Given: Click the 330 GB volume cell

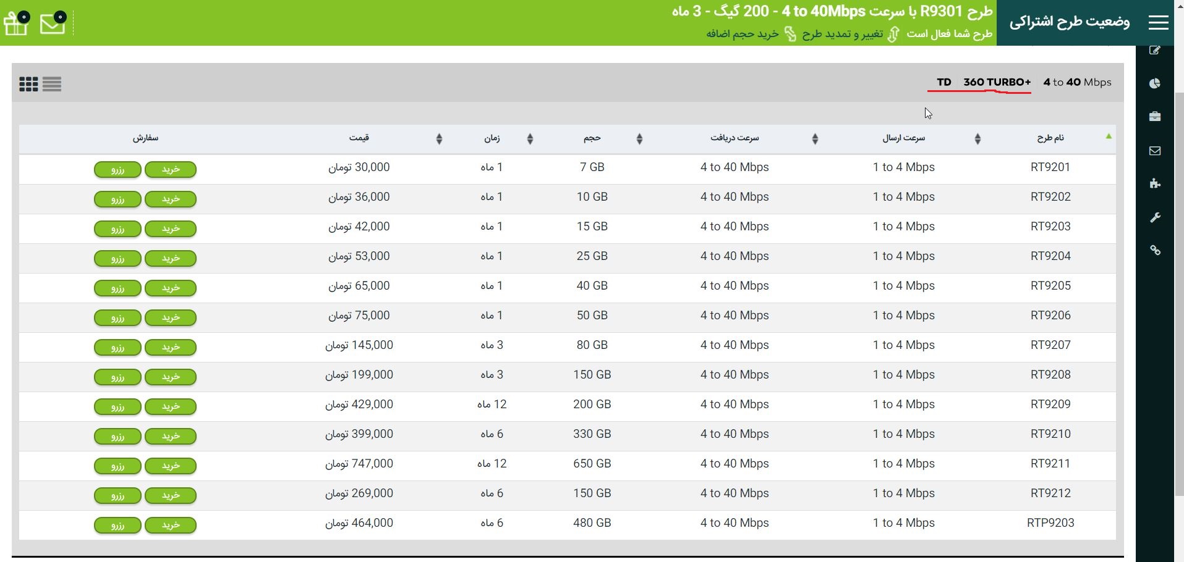Looking at the screenshot, I should [592, 434].
